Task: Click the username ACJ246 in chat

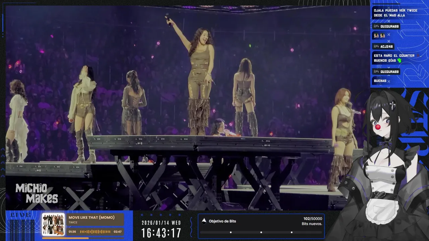Action: coord(386,47)
